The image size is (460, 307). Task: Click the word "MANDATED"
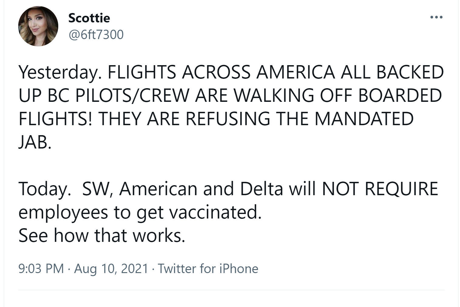364,118
